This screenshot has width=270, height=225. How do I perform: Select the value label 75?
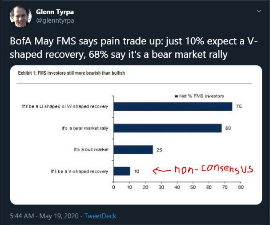(239, 106)
